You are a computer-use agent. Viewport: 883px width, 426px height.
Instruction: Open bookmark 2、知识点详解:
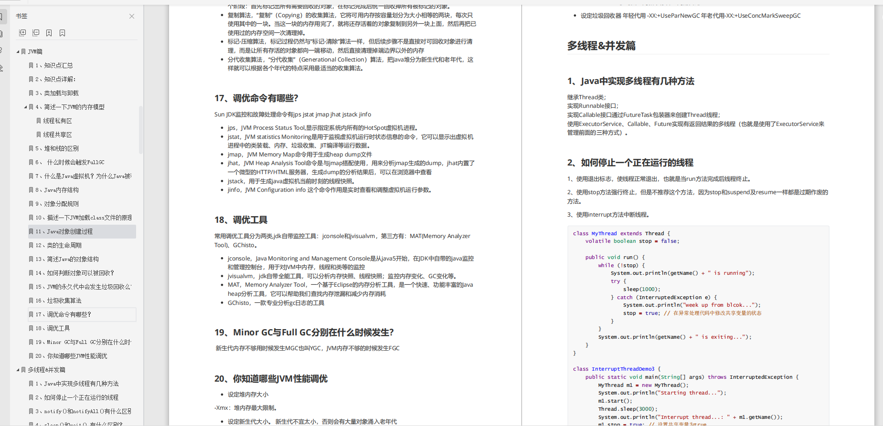55,79
